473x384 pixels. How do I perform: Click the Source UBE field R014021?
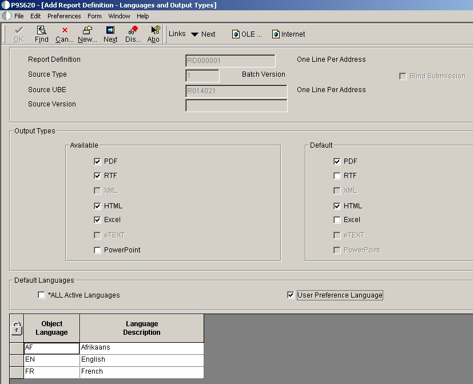point(237,91)
